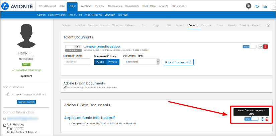Image resolution: width=276 pixels, height=136 pixels.
Task: Select Private document privacy option
Action: pyautogui.click(x=113, y=62)
